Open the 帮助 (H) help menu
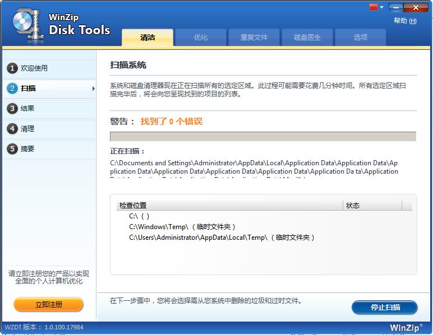The image size is (433, 335). [405, 21]
